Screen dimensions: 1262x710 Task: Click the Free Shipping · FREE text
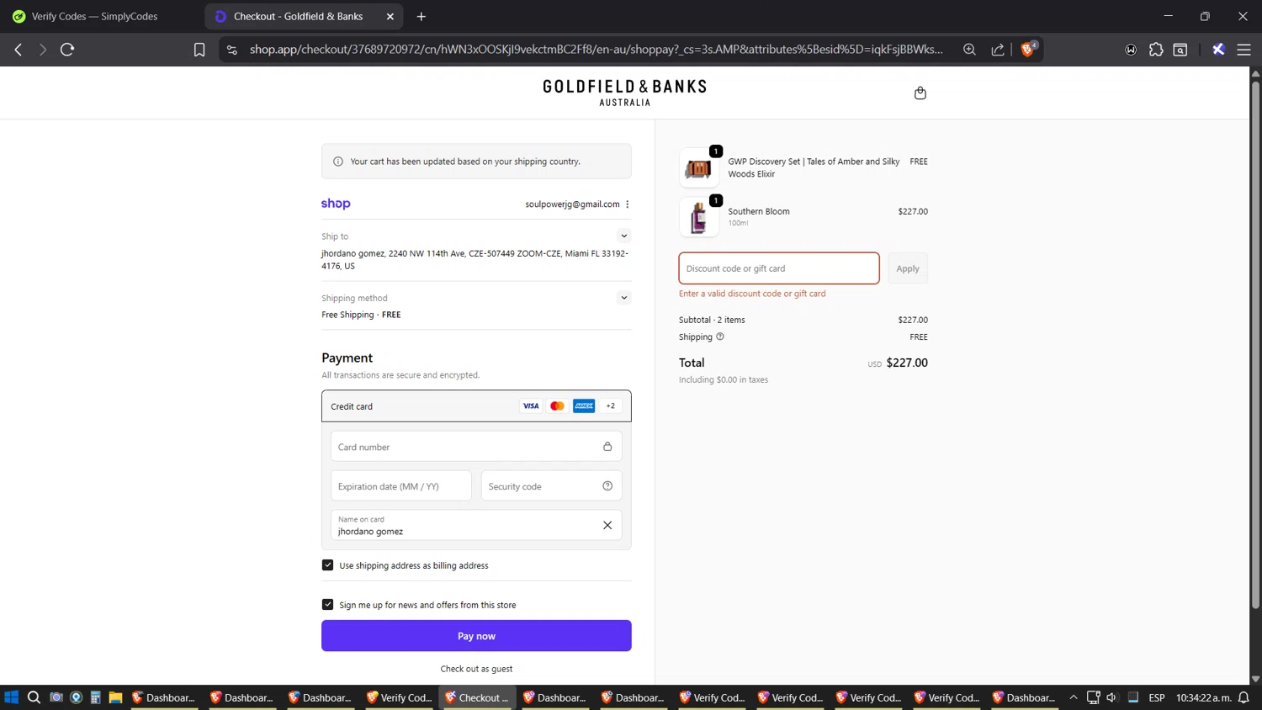click(361, 315)
